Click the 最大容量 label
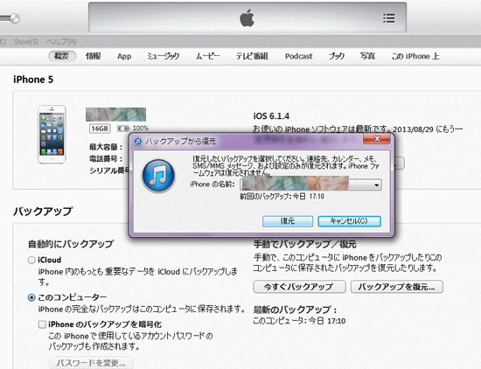 click(106, 147)
